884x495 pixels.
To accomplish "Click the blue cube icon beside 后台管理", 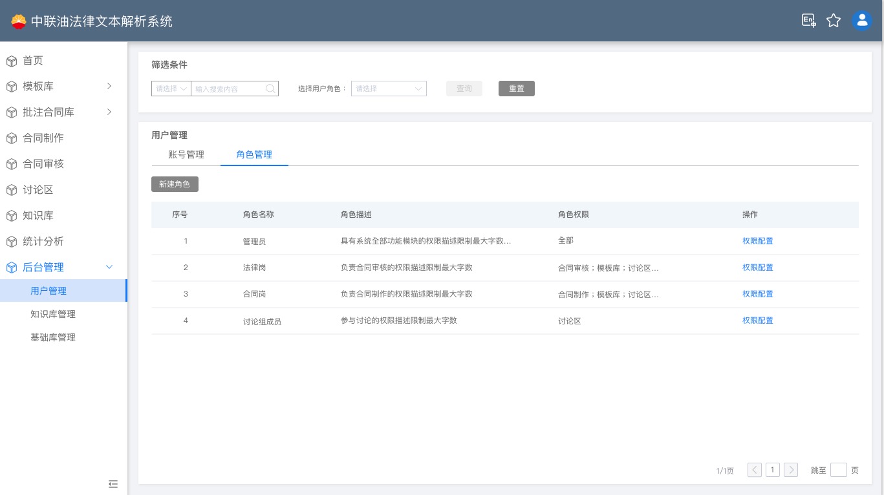I will click(12, 268).
